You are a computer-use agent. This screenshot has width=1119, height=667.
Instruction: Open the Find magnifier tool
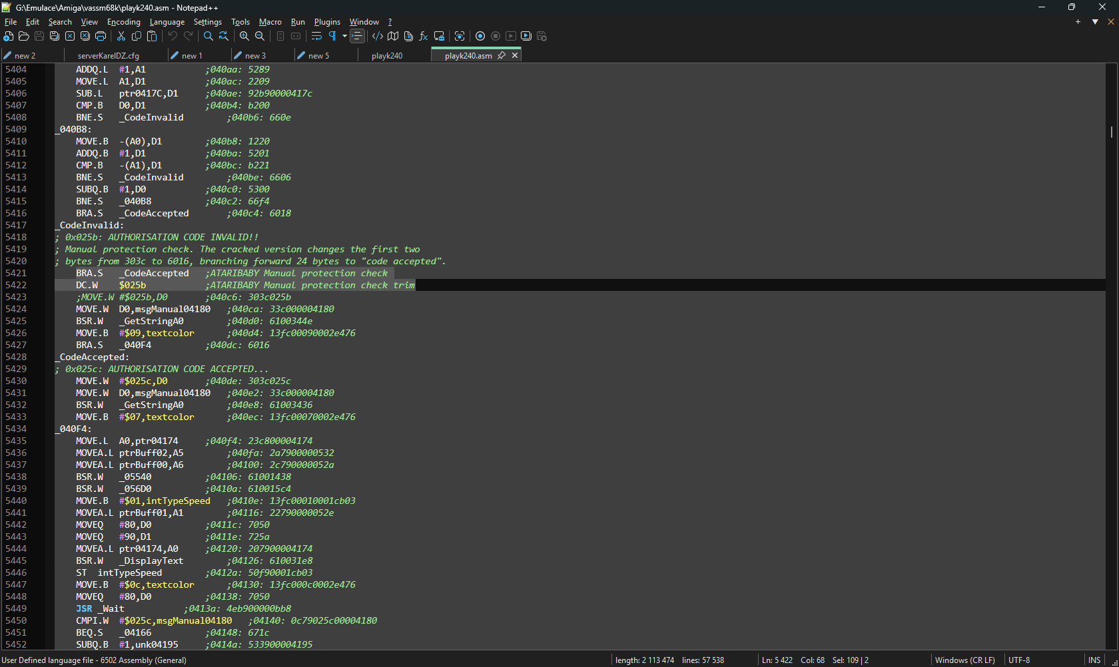pos(208,36)
